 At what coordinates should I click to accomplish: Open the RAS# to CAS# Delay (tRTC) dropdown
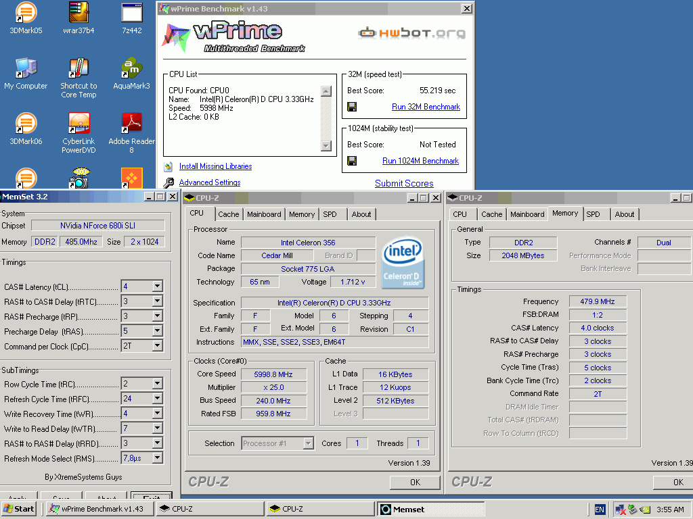tap(157, 301)
